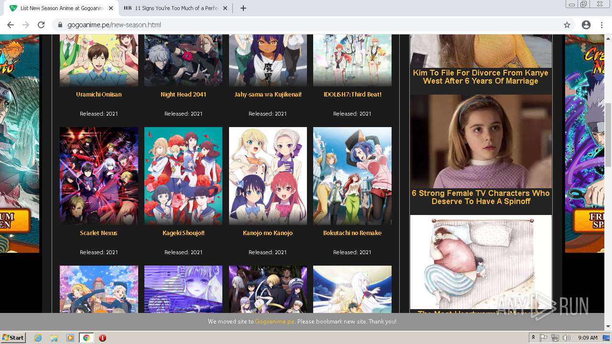Open the Bokutachi no Remake title link
Screen dimensions: 612x344
pos(352,233)
